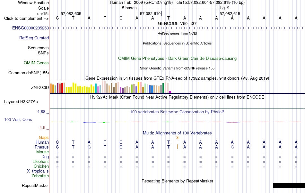Select the Mouse alignment row label
This screenshot has height=193, width=305.
point(42,152)
